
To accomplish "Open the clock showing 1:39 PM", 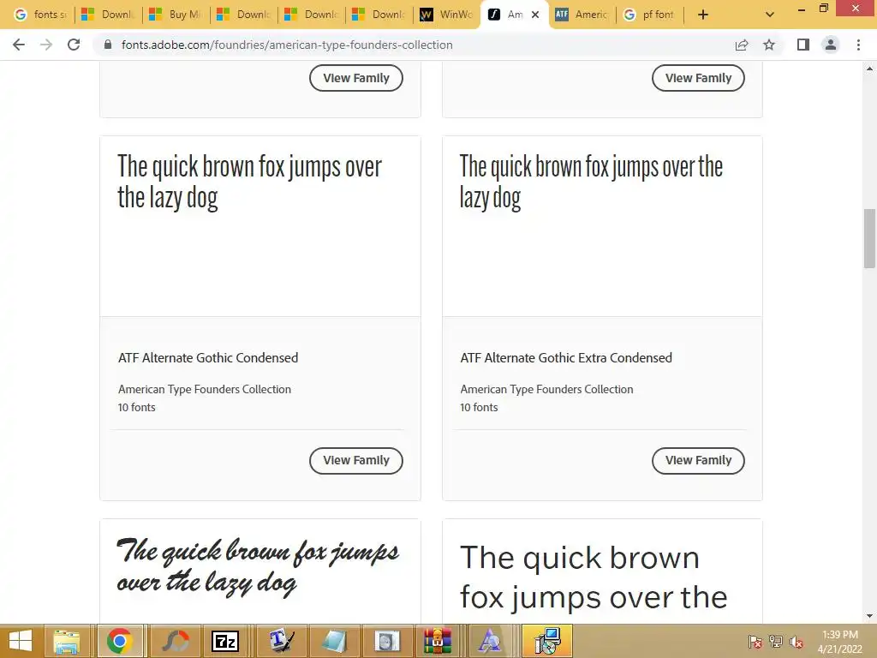I will (839, 642).
